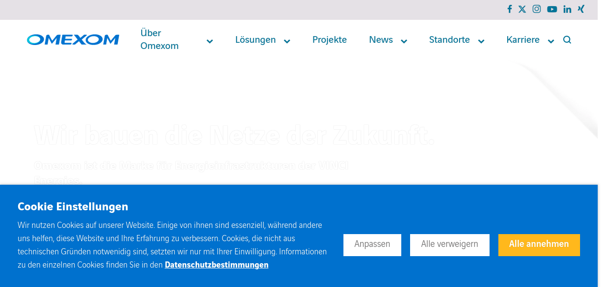Open the News menu item
Viewport: 603px width, 287px height.
tap(381, 40)
